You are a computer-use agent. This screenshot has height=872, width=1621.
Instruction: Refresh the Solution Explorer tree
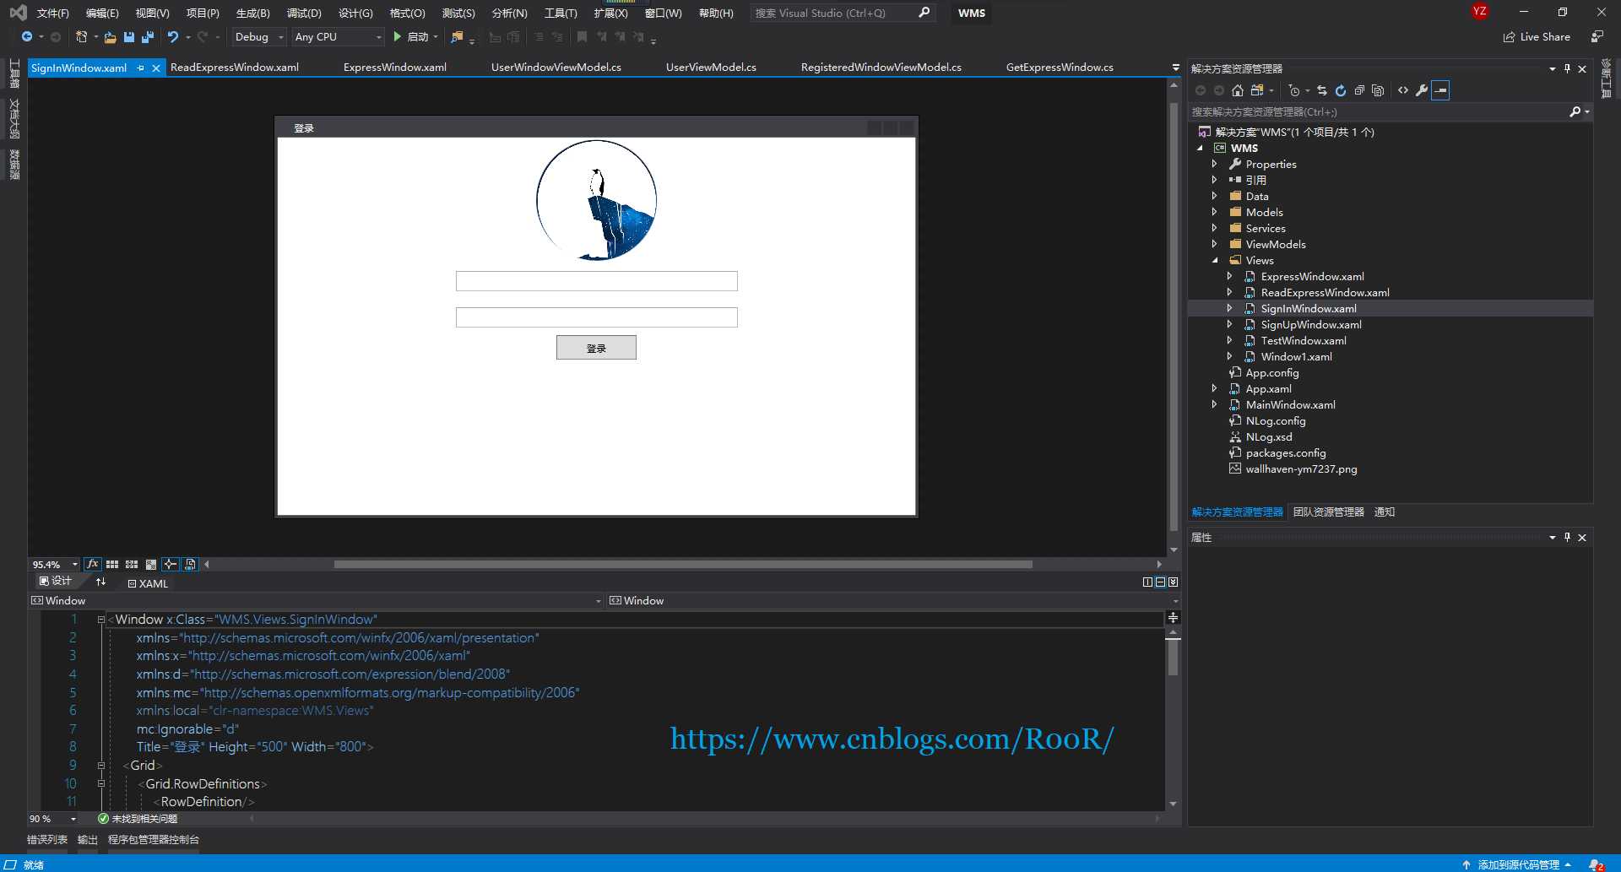[x=1341, y=90]
